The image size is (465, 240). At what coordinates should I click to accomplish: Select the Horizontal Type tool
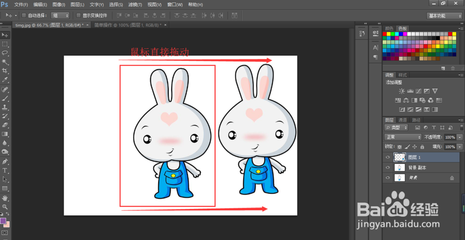[5, 170]
